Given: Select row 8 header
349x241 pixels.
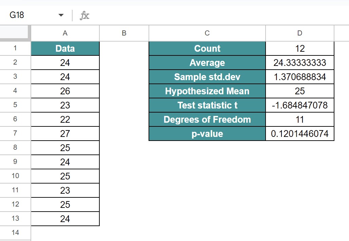Looking at the screenshot, I should click(15, 148).
